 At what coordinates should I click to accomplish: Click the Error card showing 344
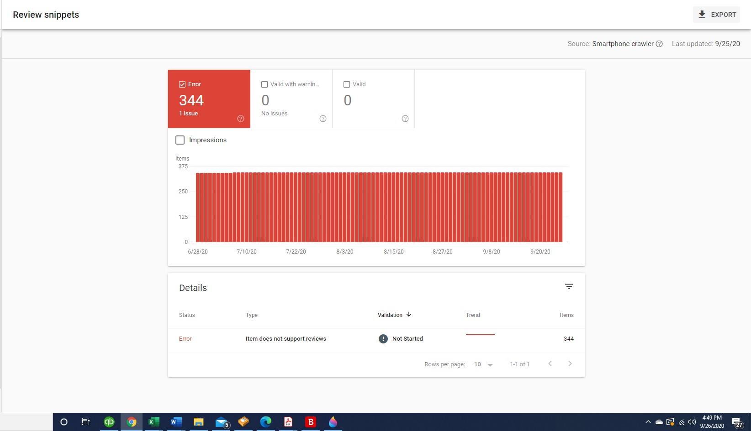pos(209,99)
